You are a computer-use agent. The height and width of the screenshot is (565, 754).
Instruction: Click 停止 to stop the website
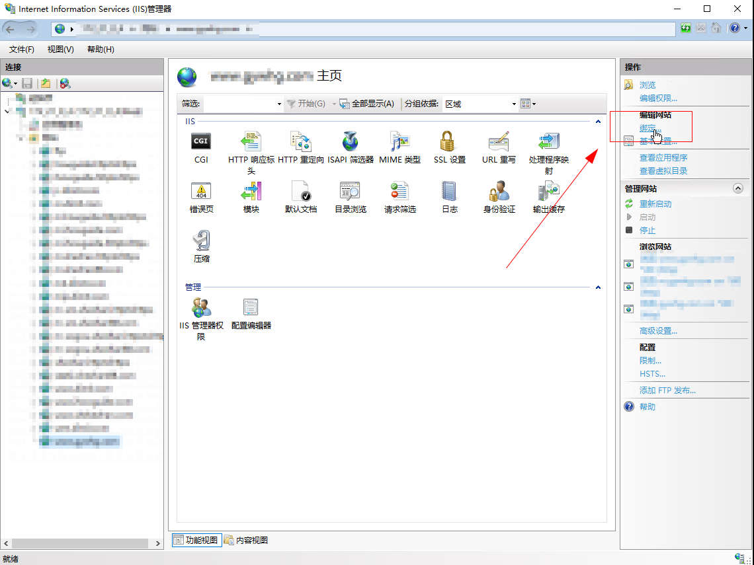coord(648,231)
